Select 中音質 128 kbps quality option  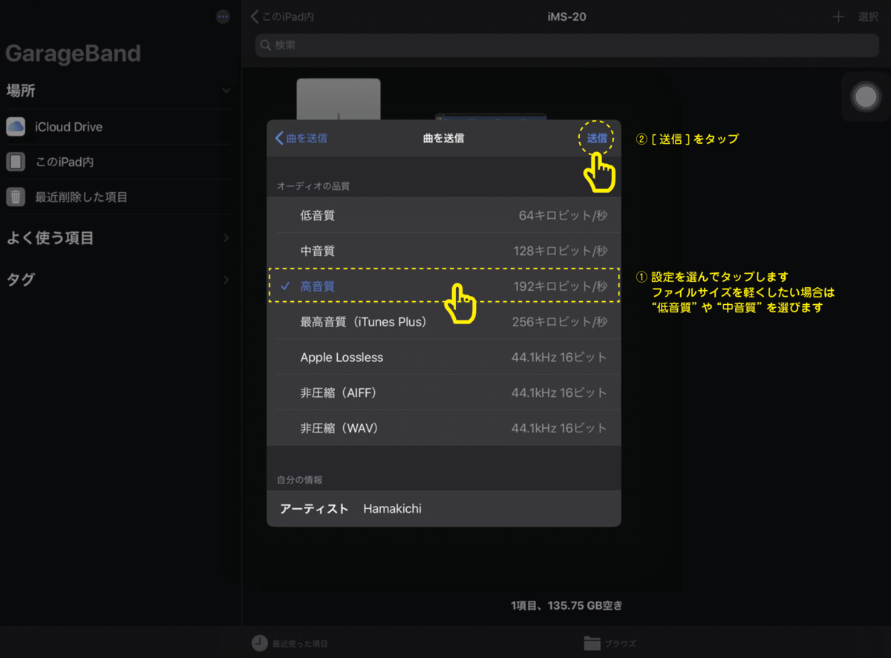pyautogui.click(x=444, y=251)
